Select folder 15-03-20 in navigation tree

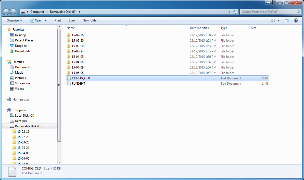pyautogui.click(x=23, y=142)
